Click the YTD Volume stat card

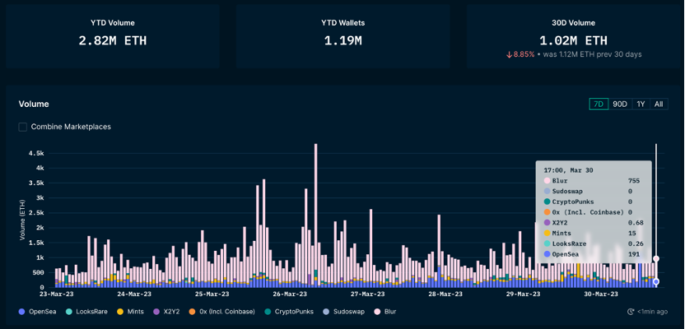pos(113,36)
